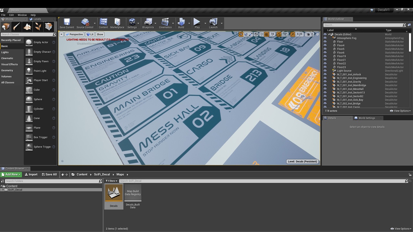Click the Save All button
This screenshot has width=413, height=232.
pyautogui.click(x=49, y=174)
